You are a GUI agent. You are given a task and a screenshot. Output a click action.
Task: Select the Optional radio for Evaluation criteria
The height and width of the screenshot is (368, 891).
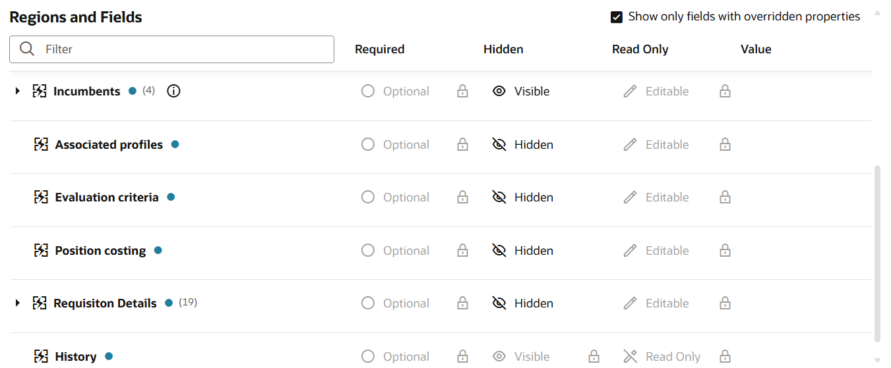point(368,197)
